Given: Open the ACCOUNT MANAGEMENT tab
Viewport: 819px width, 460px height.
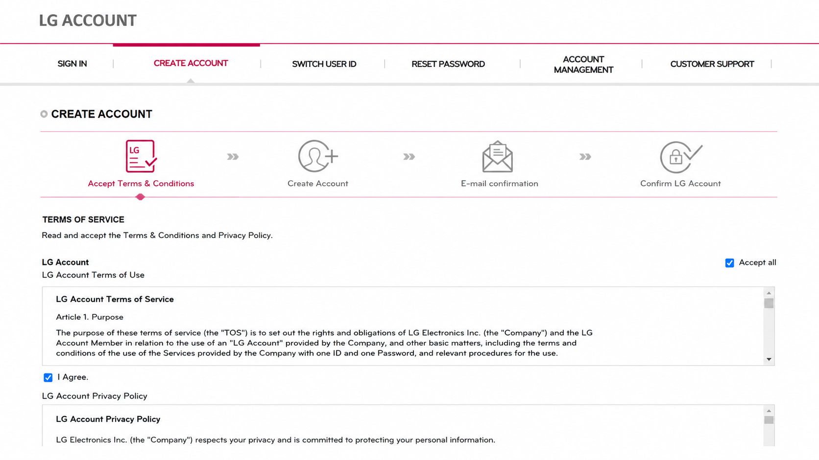Looking at the screenshot, I should 583,65.
